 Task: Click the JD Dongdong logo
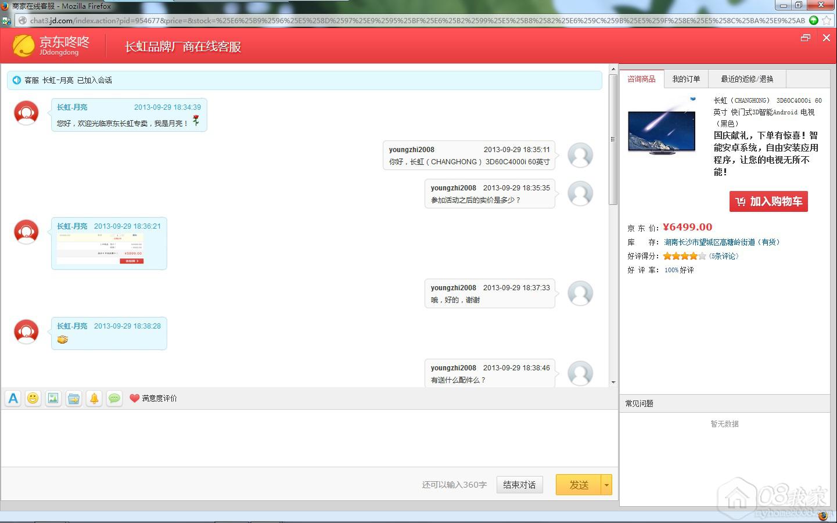point(51,46)
